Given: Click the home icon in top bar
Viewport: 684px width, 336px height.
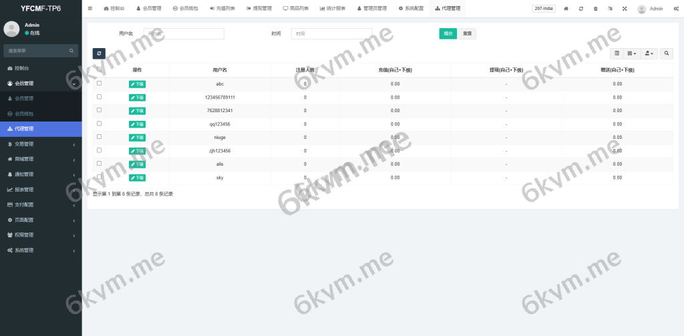Looking at the screenshot, I should (566, 9).
